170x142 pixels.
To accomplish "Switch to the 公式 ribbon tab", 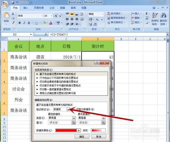I will pos(52,8).
